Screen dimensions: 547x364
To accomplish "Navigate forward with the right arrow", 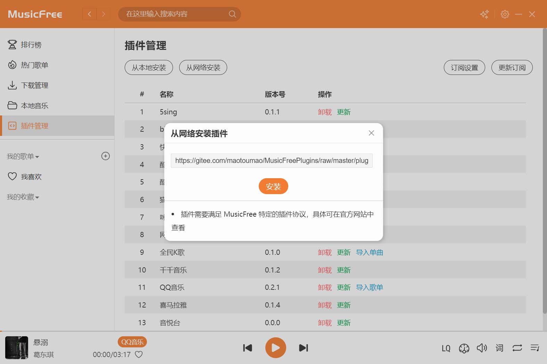I will point(103,14).
